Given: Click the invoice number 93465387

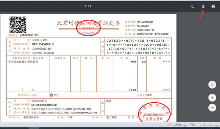Looking at the screenshot, I should pos(143,26).
